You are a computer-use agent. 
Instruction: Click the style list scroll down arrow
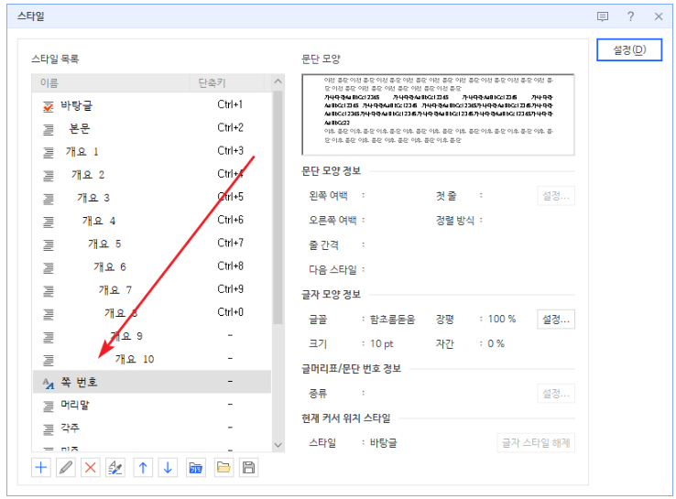tap(278, 445)
